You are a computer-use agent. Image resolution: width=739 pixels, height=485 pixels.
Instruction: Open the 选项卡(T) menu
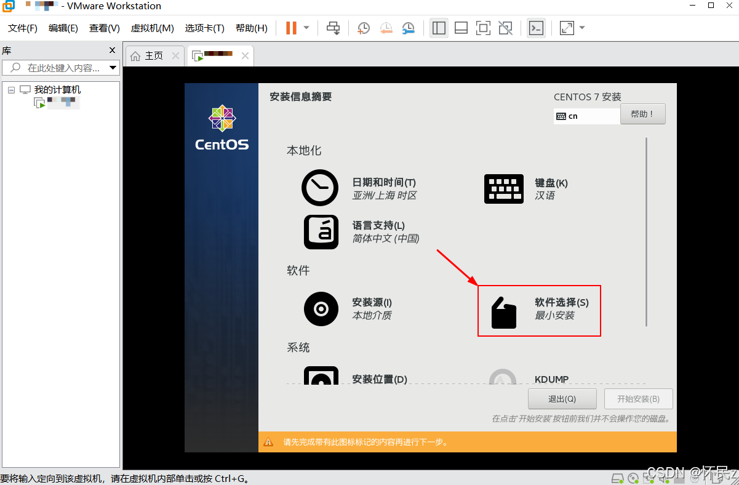pos(205,28)
